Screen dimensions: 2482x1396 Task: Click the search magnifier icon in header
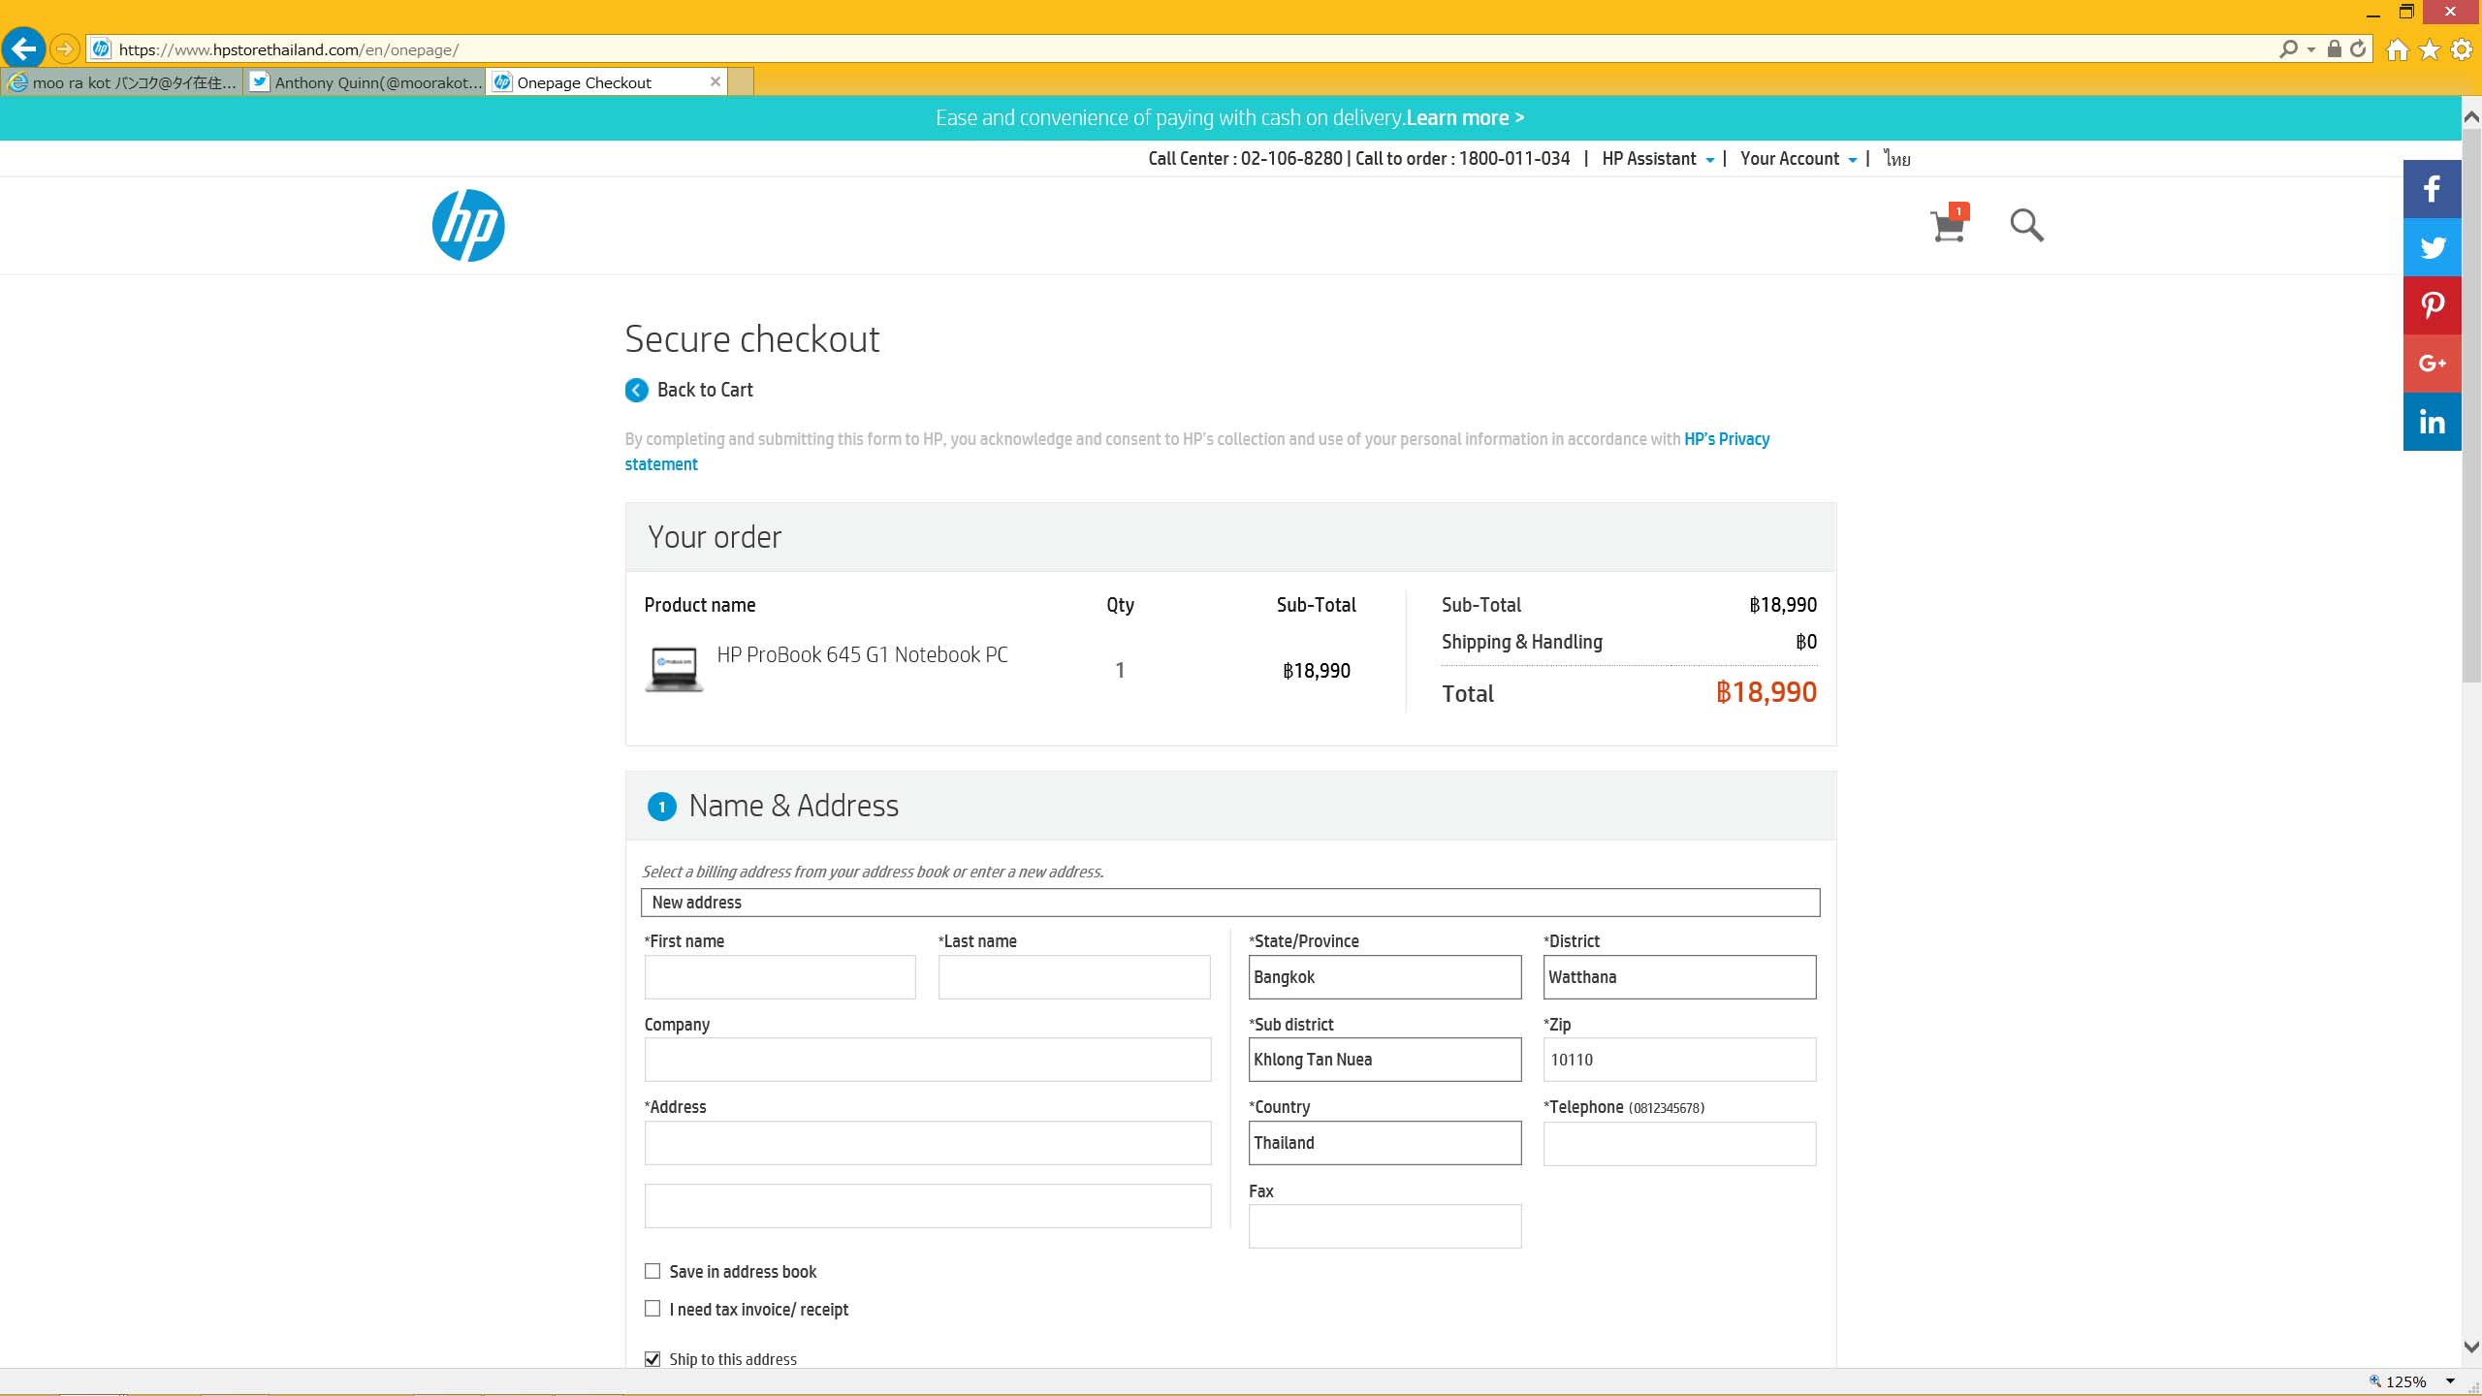tap(2026, 225)
